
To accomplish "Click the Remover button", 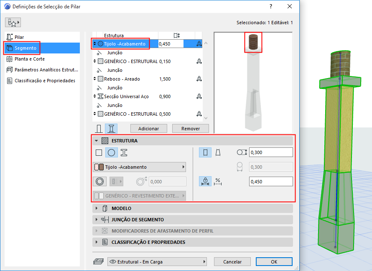I will coord(190,128).
